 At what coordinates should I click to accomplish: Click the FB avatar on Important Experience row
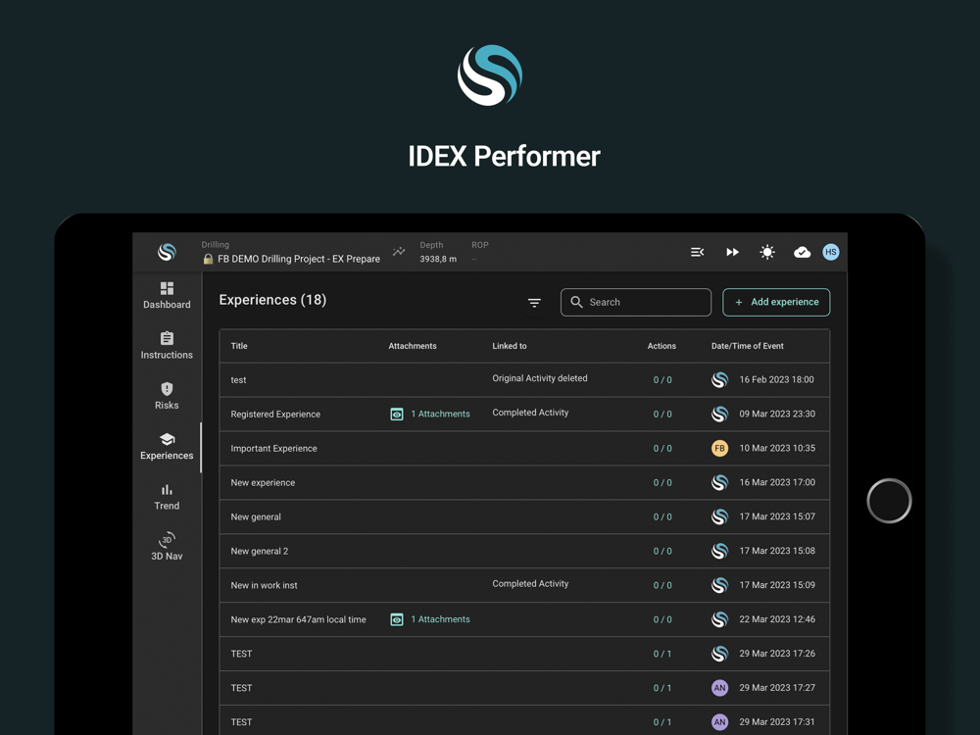[x=720, y=448]
